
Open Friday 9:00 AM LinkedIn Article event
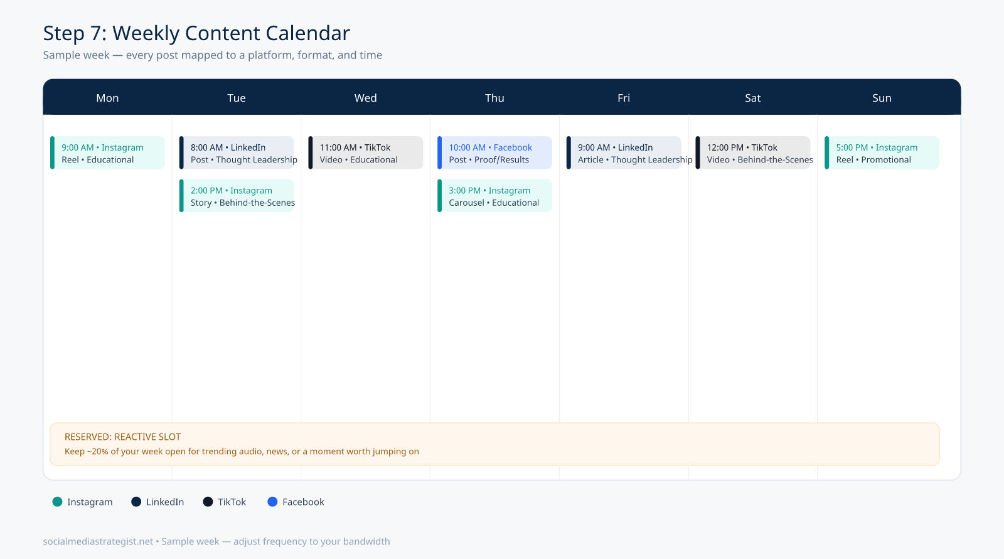[624, 152]
